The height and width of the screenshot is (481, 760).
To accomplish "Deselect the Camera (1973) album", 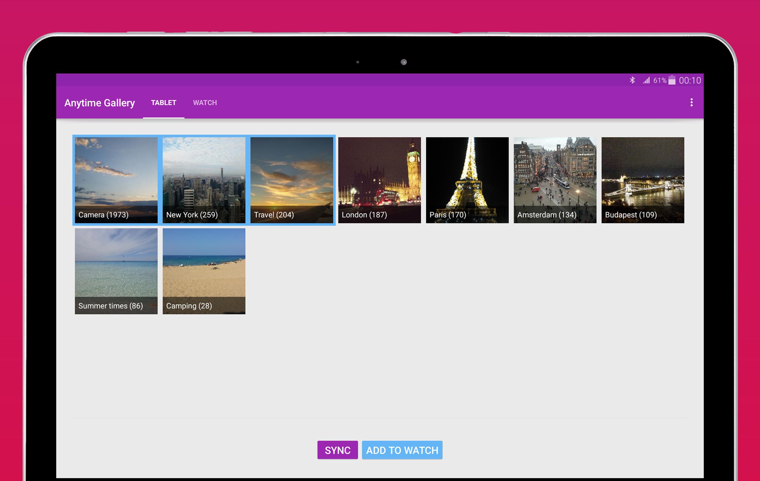I will tap(116, 180).
